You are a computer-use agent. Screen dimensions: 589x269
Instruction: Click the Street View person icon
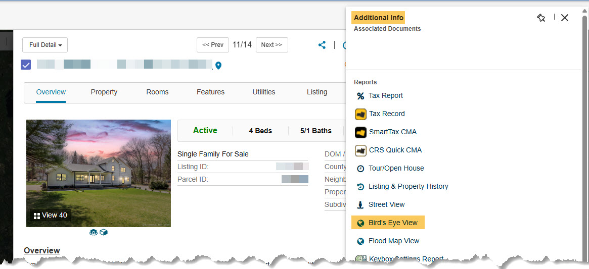[x=360, y=205]
